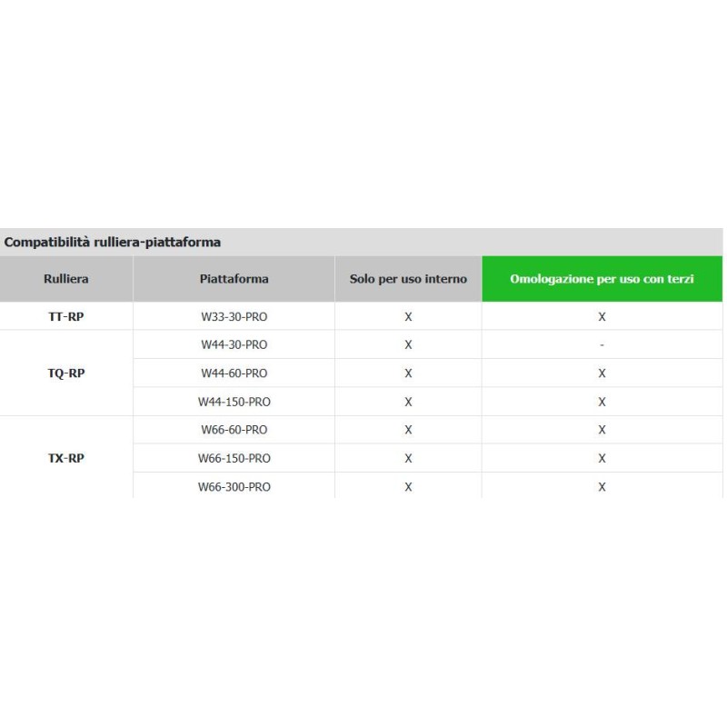This screenshot has height=727, width=727.
Task: Select the internal use X for W33-30-PRO
Action: pos(408,316)
